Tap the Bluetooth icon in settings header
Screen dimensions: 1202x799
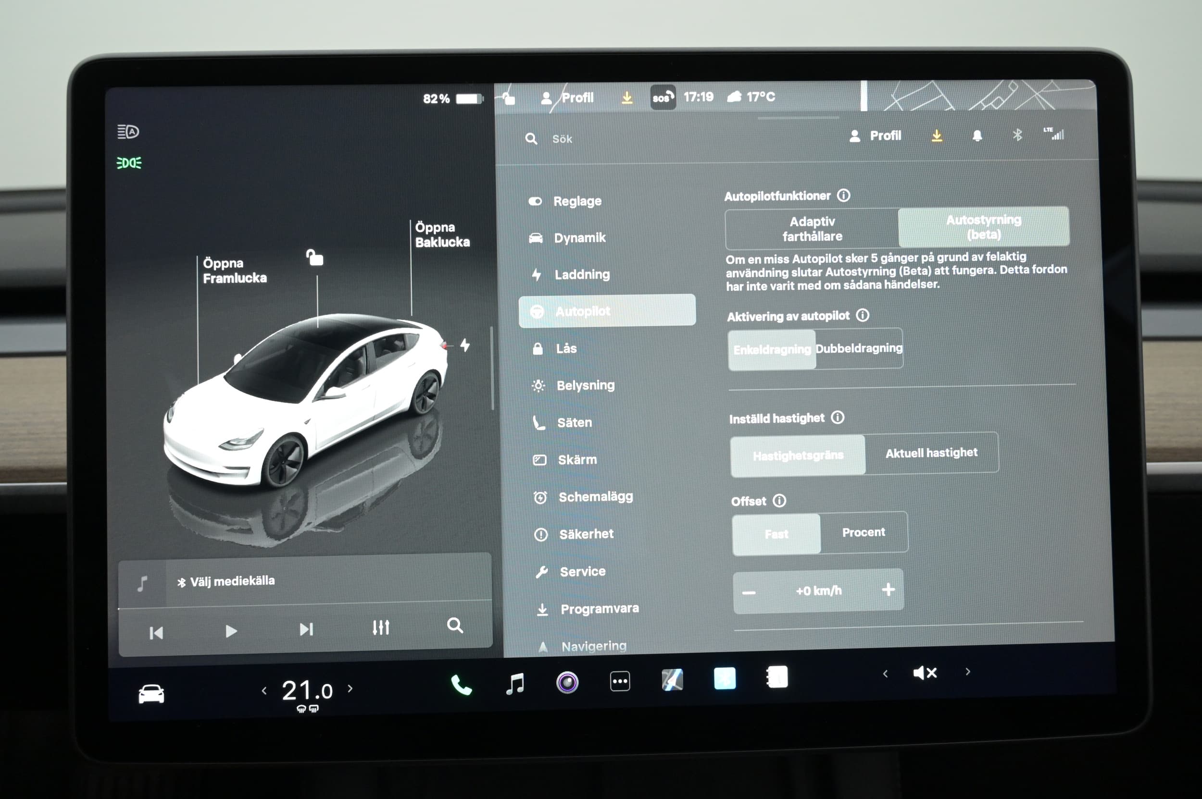(x=1017, y=135)
